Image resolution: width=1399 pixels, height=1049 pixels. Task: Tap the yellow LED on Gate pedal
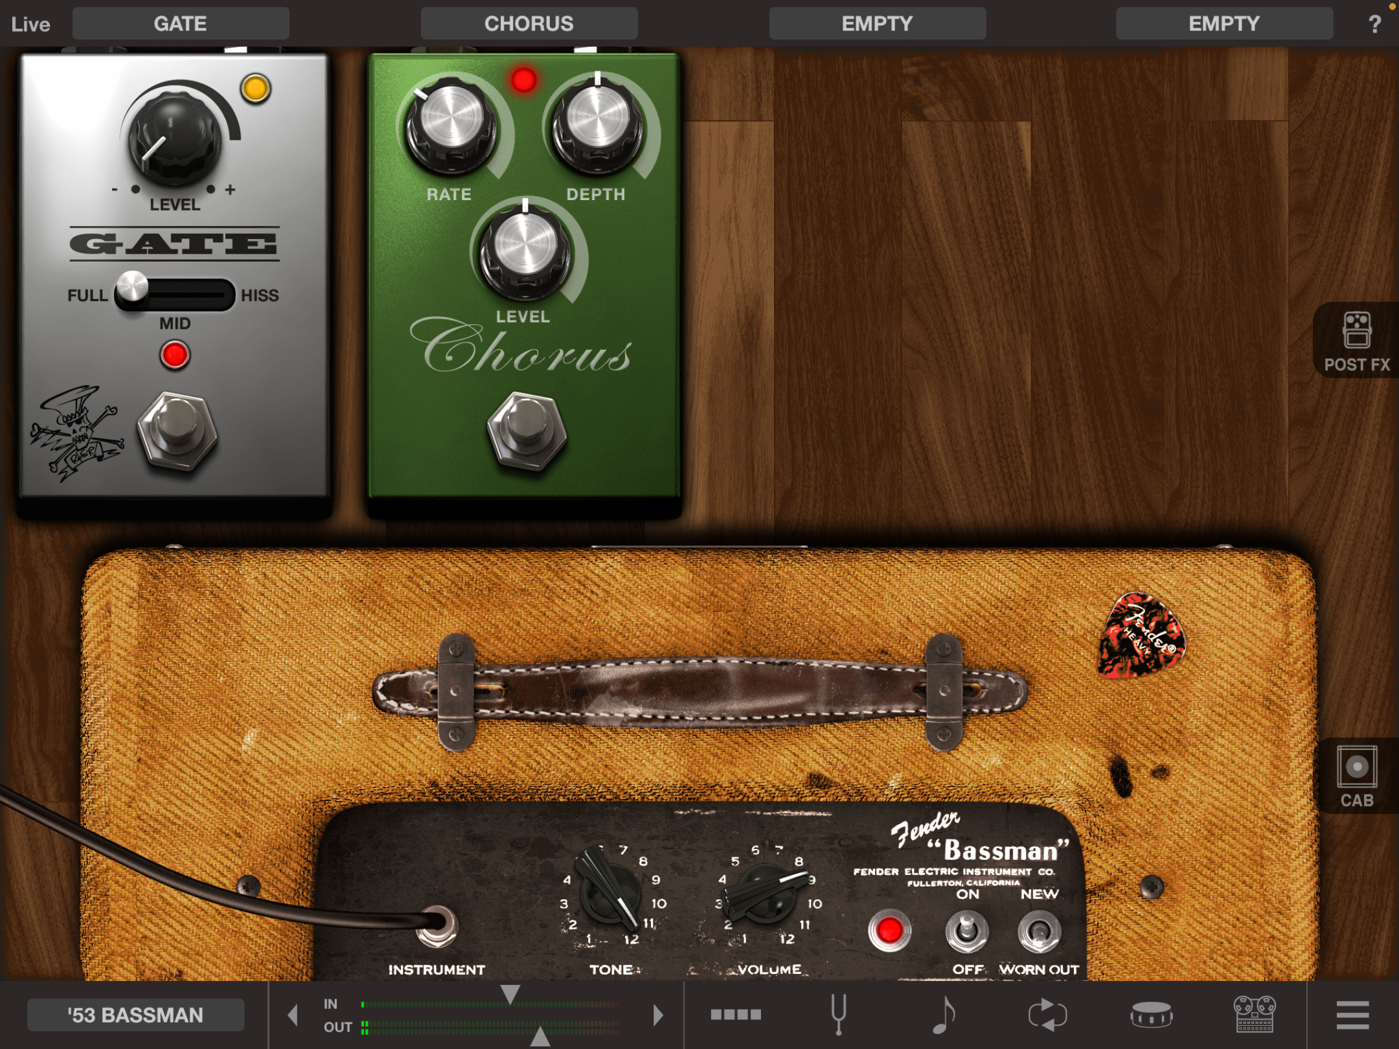256,89
